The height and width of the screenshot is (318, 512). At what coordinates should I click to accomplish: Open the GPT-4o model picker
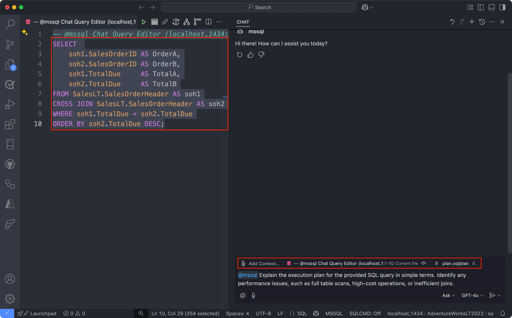472,295
